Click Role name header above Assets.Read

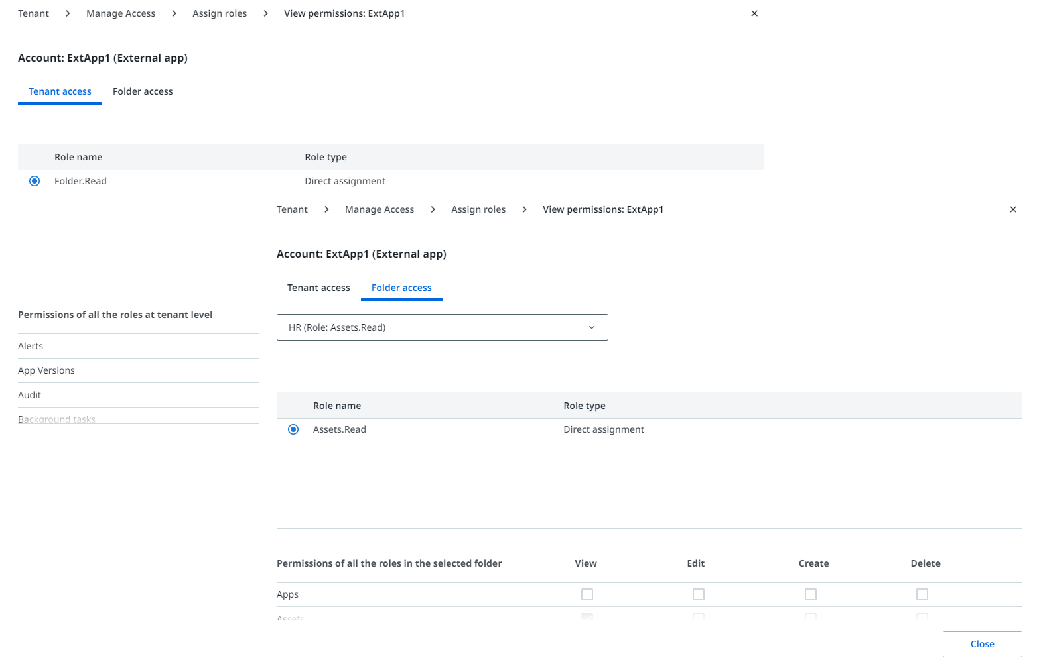(337, 406)
